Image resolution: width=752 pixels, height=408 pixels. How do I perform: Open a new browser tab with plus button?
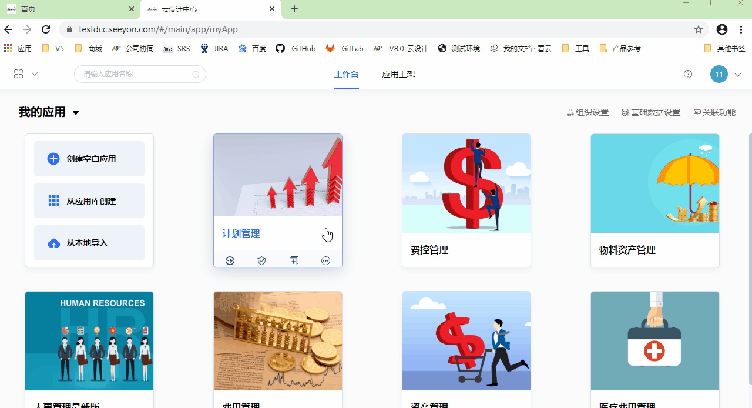click(x=294, y=9)
